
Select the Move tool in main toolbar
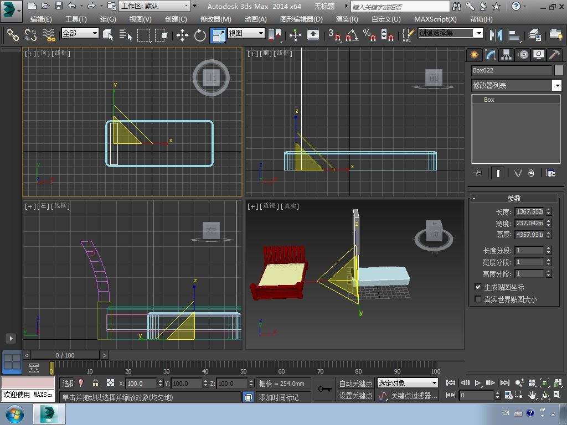point(182,35)
